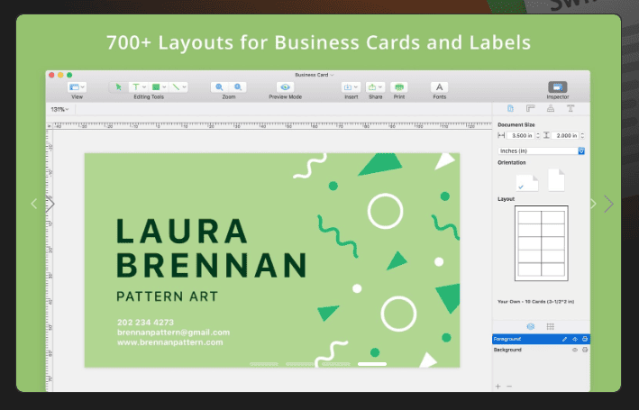
Task: Switch to the Geometry inspector tab
Action: tap(530, 108)
